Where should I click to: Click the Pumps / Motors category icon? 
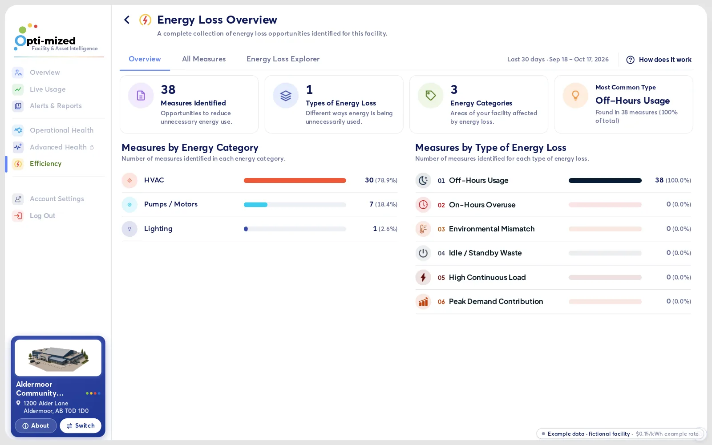(129, 205)
